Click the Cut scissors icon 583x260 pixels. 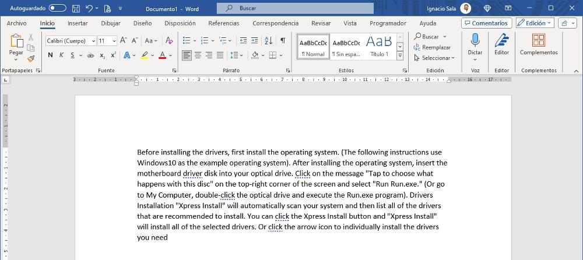[31, 37]
